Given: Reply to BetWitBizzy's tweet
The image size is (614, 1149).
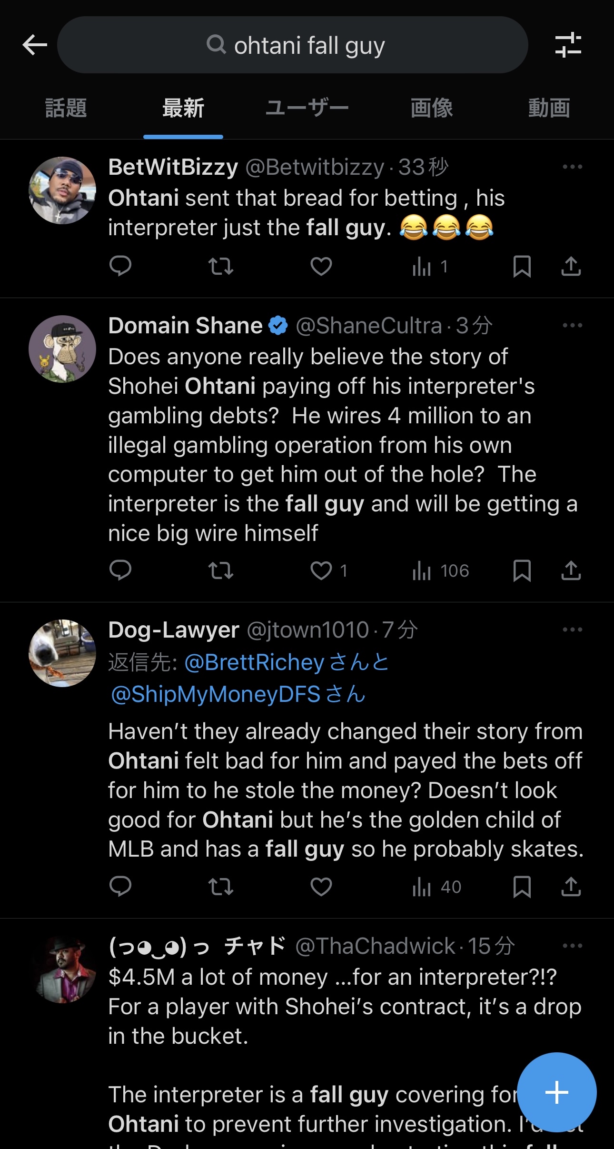Looking at the screenshot, I should pos(120,266).
